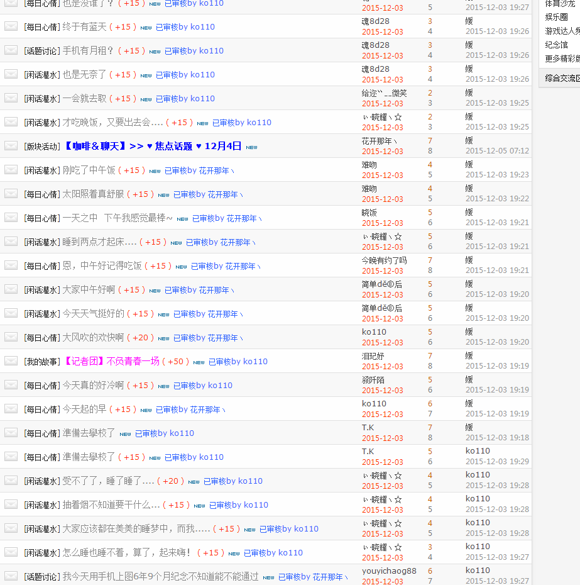Click 已审核by ko110 after 不负青春一场

238,362
